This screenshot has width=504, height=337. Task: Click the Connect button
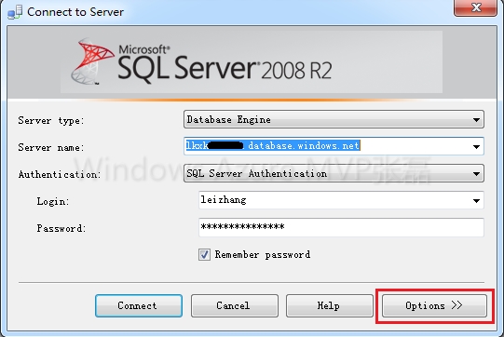coord(139,305)
